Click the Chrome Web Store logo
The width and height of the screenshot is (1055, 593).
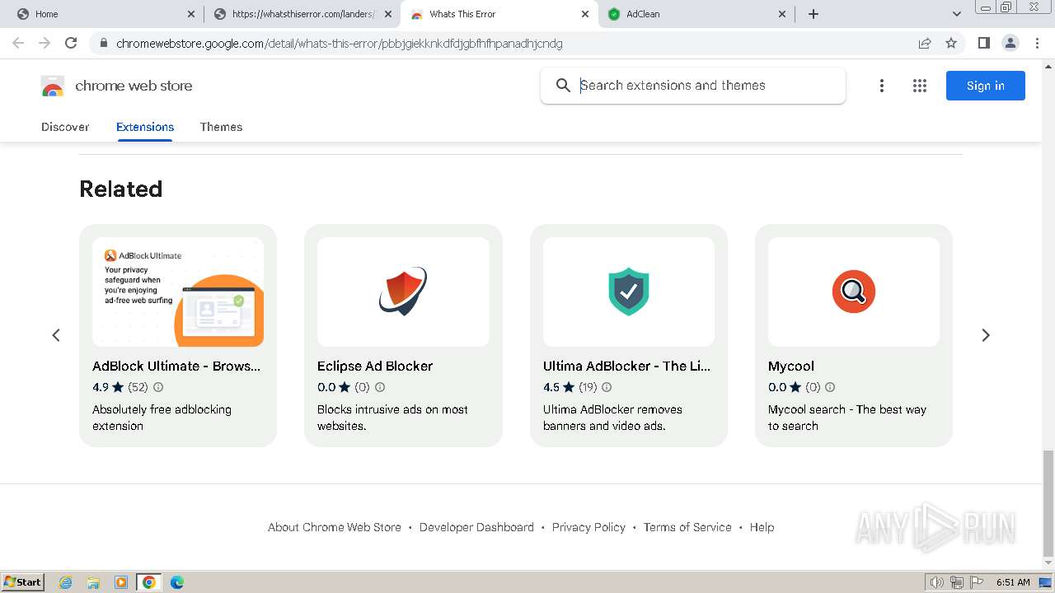pos(53,86)
